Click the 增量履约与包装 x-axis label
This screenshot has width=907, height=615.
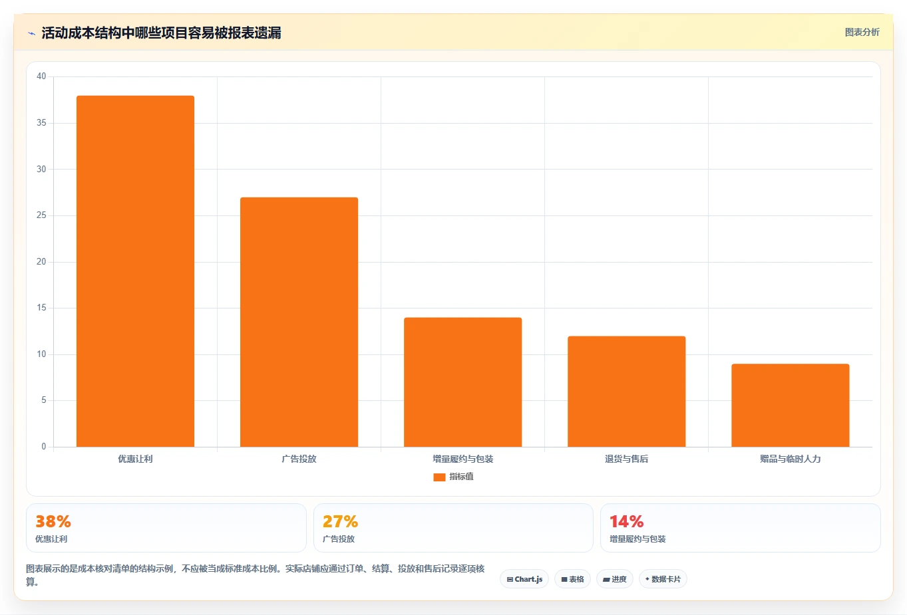pyautogui.click(x=462, y=459)
